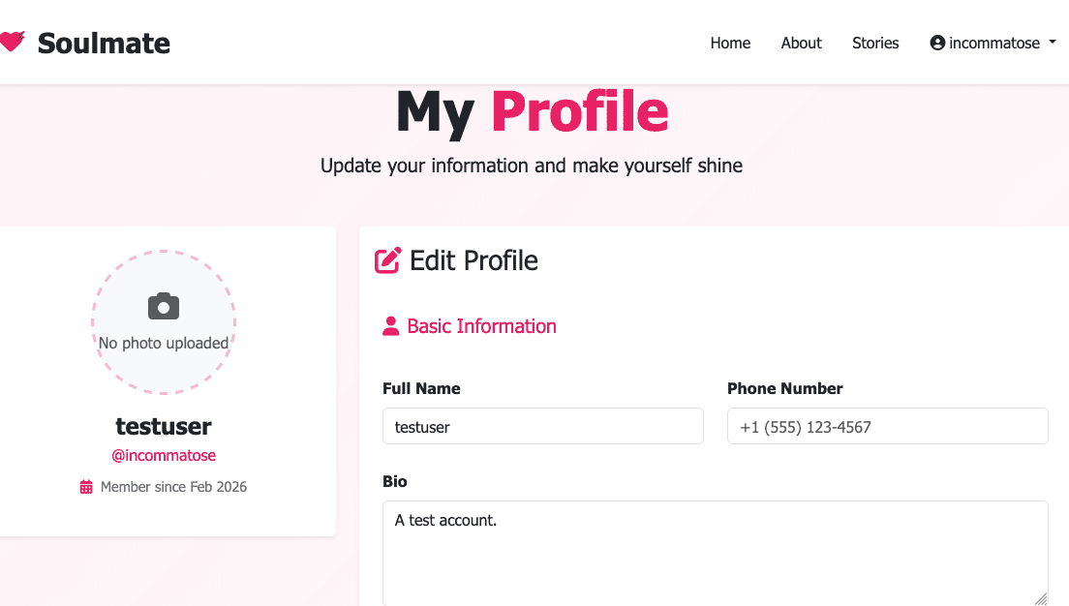Click the @incommatose username link

(164, 455)
